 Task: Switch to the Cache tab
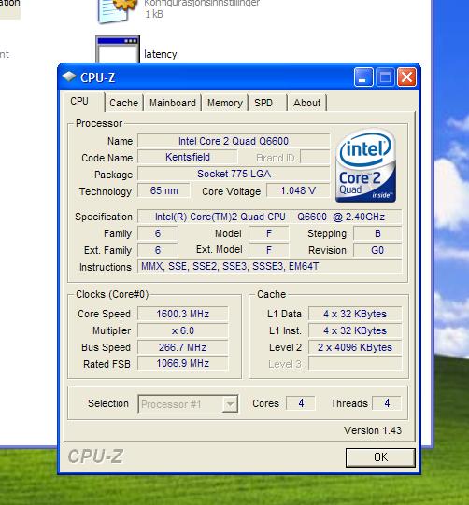[123, 103]
